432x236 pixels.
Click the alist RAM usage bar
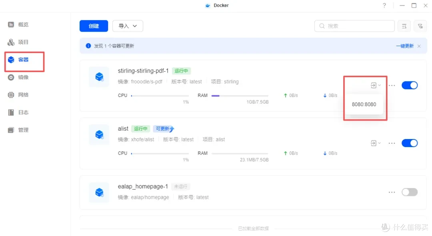pyautogui.click(x=240, y=153)
